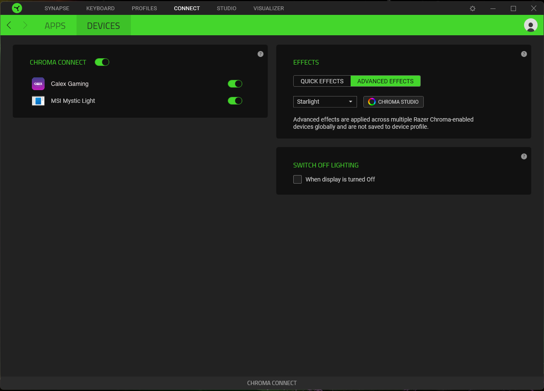The height and width of the screenshot is (391, 544).
Task: Go back with the left arrow
Action: tap(9, 25)
